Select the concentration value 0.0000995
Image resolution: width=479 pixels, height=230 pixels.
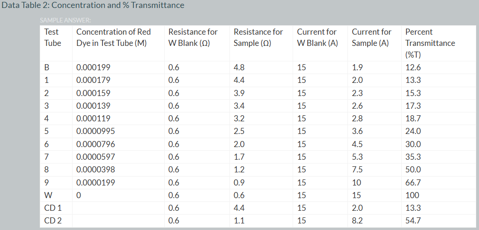[96, 131]
